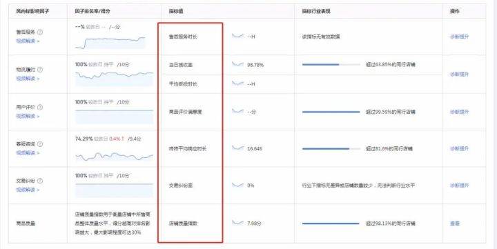Click the 商品质量 factor label
The width and height of the screenshot is (497, 249).
click(x=26, y=223)
